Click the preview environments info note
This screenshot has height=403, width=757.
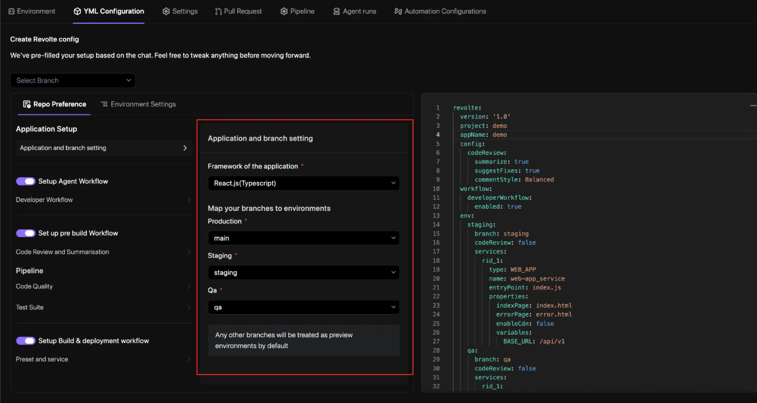304,340
